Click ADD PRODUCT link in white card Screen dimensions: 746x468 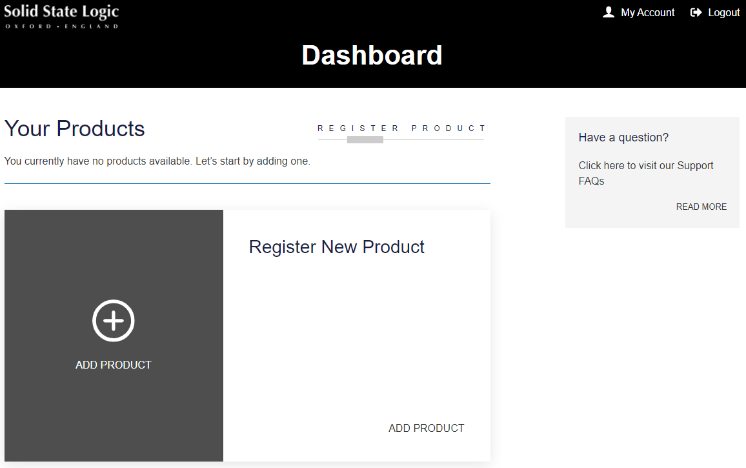(426, 428)
